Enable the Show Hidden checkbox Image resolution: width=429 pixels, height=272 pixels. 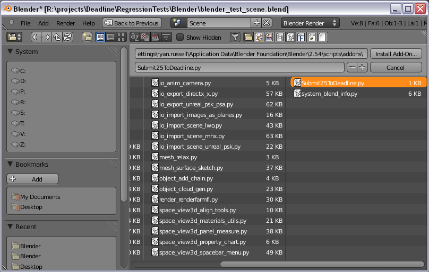pyautogui.click(x=180, y=38)
